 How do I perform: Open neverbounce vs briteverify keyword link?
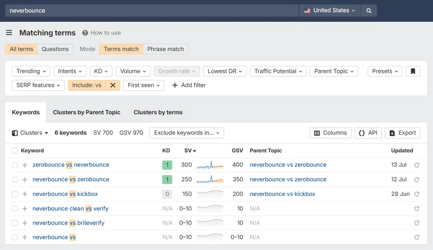[x=68, y=223]
